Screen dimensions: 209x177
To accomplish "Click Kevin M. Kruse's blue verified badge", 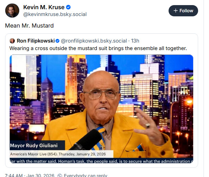I will click(68, 7).
